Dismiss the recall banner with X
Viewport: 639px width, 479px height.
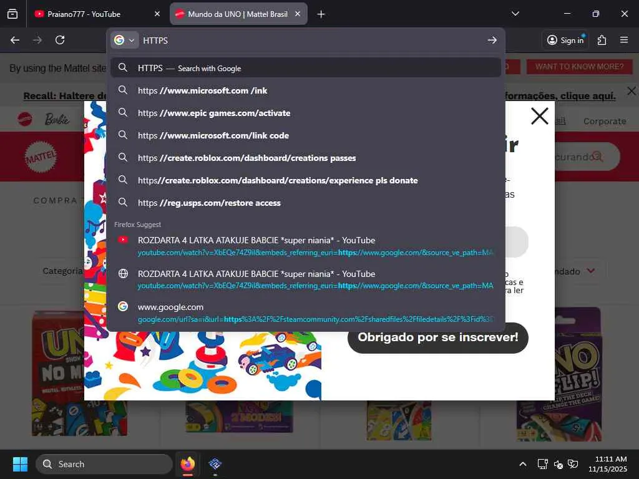[x=632, y=91]
